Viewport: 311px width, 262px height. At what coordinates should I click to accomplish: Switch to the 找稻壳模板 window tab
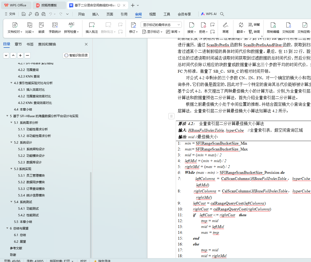pyautogui.click(x=49, y=5)
